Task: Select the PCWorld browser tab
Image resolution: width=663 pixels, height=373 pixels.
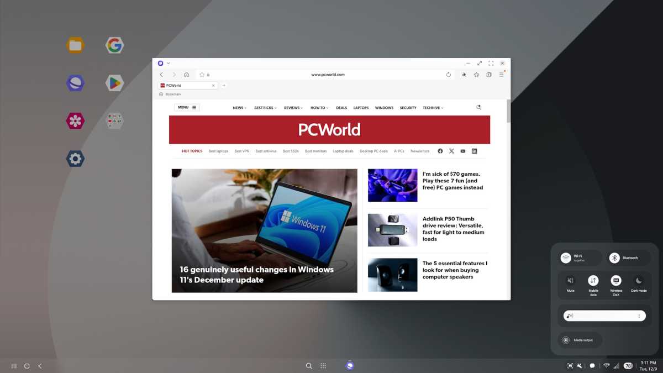Action: click(187, 86)
